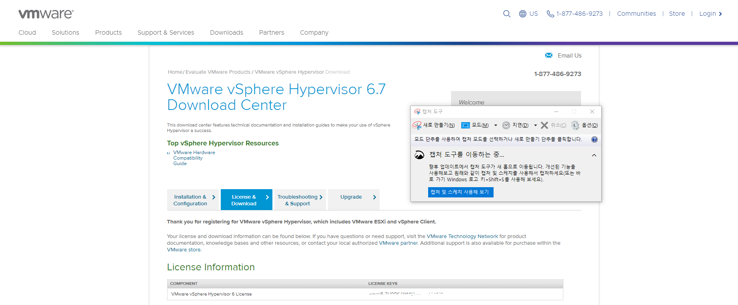Click the Communities link
The width and height of the screenshot is (738, 305).
tap(636, 14)
